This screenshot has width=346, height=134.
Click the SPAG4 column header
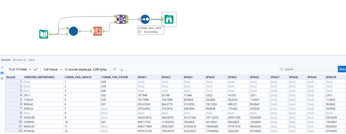[216, 77]
